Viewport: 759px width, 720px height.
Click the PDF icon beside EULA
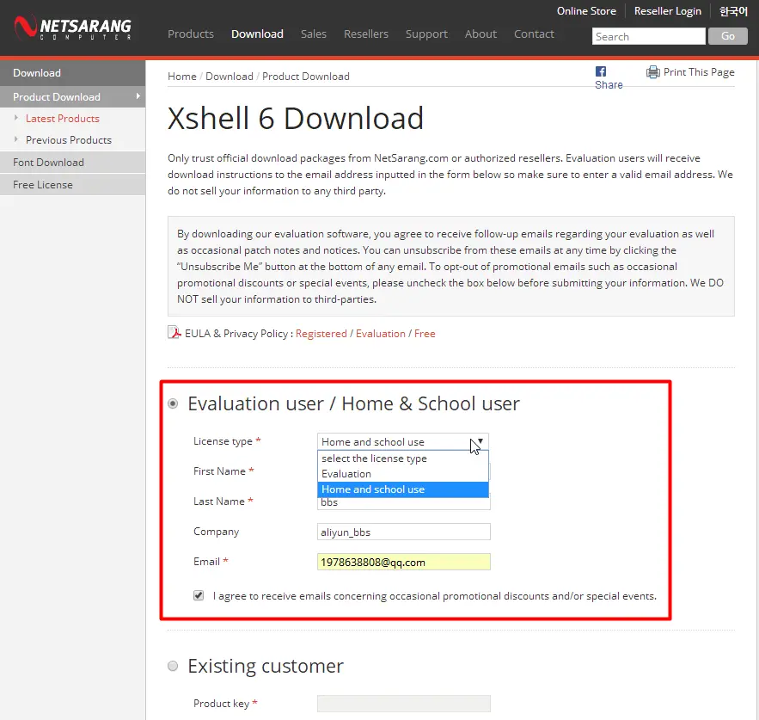(174, 332)
